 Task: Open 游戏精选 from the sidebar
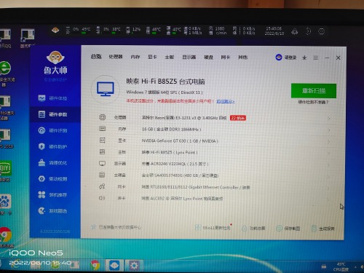52,210
